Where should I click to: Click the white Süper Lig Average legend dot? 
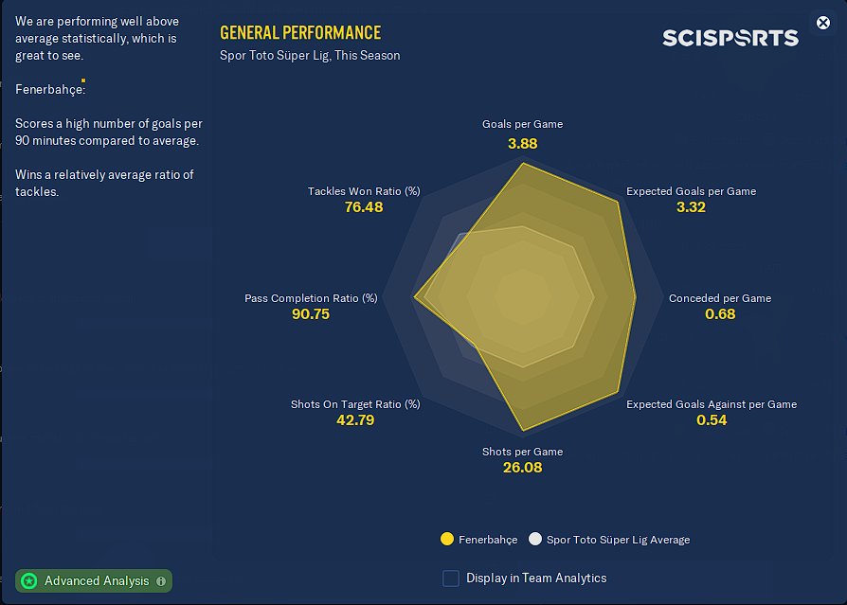pos(534,539)
